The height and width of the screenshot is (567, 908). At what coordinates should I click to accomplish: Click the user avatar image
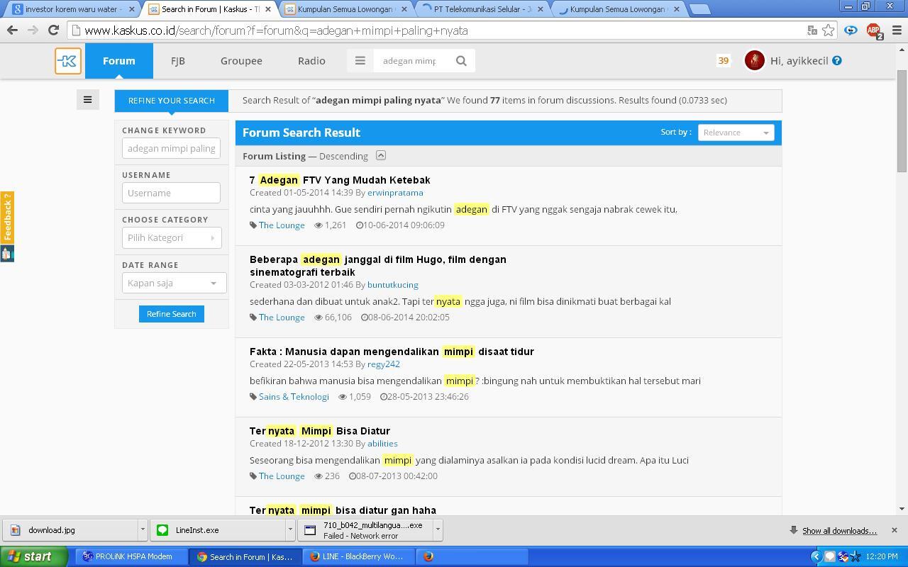tap(754, 61)
